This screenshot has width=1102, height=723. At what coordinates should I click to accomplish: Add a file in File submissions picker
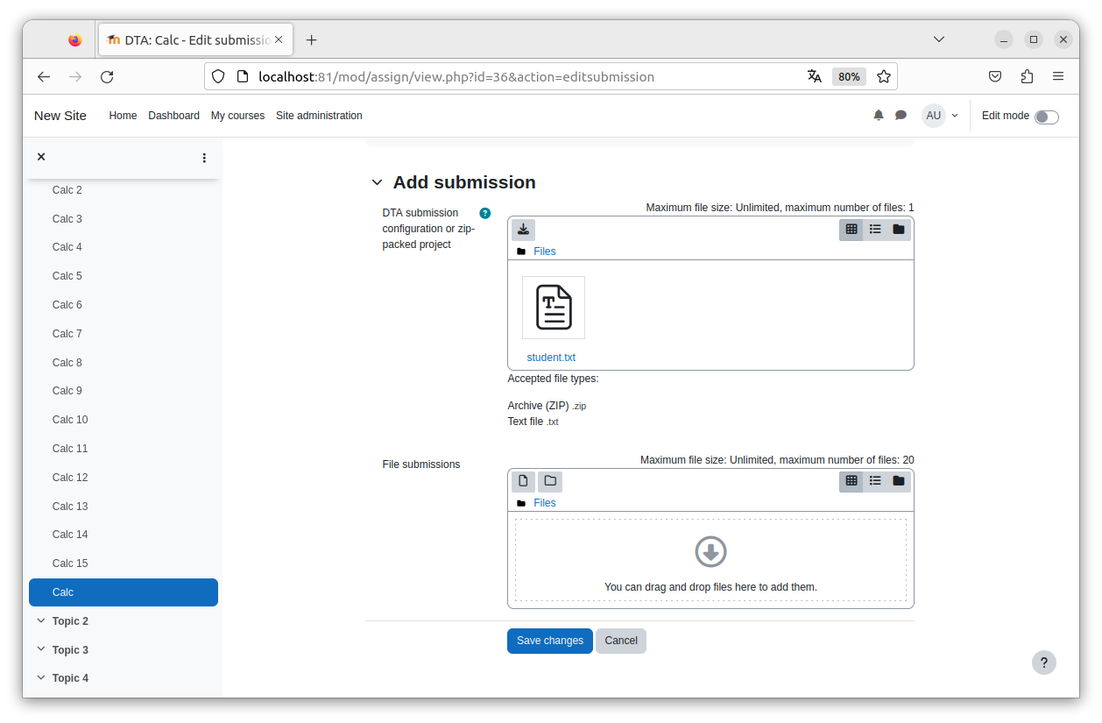pos(523,481)
